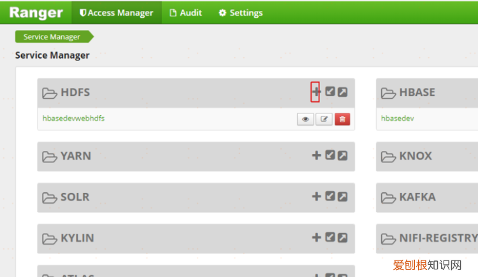Import policies for YARN
This screenshot has width=478, height=277.
point(330,155)
